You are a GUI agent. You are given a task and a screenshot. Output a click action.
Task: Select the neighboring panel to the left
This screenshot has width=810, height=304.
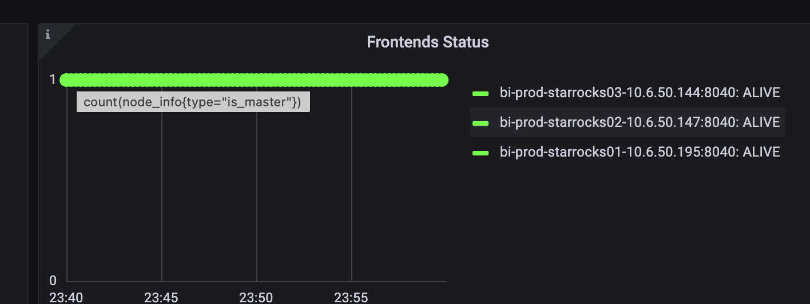click(14, 163)
